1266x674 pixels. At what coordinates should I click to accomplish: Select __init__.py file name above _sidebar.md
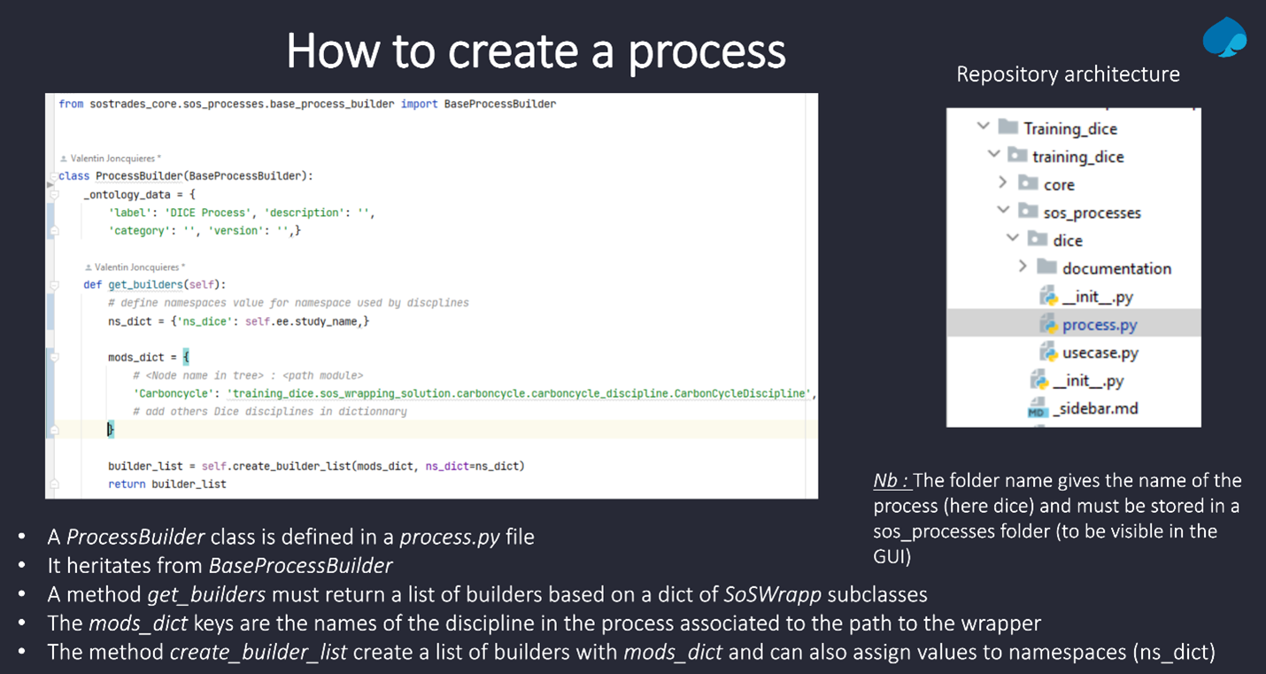pyautogui.click(x=1088, y=381)
